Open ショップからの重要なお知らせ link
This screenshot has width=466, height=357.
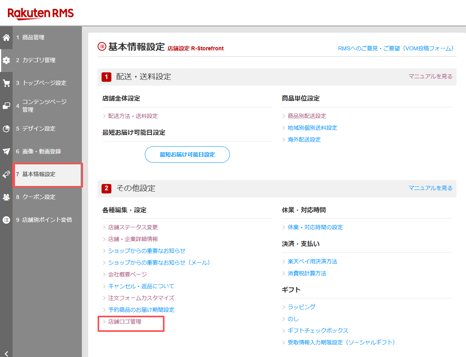(147, 251)
